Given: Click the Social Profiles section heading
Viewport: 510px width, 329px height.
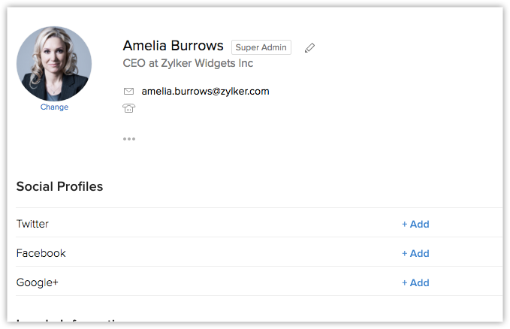Looking at the screenshot, I should tap(59, 186).
